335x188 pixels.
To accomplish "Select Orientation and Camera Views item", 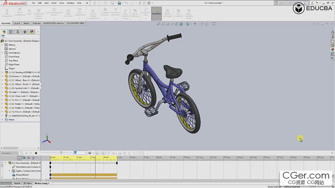I will 26,167.
